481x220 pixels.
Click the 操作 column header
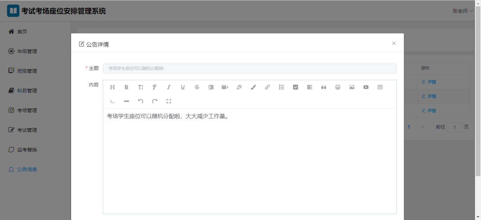point(425,68)
